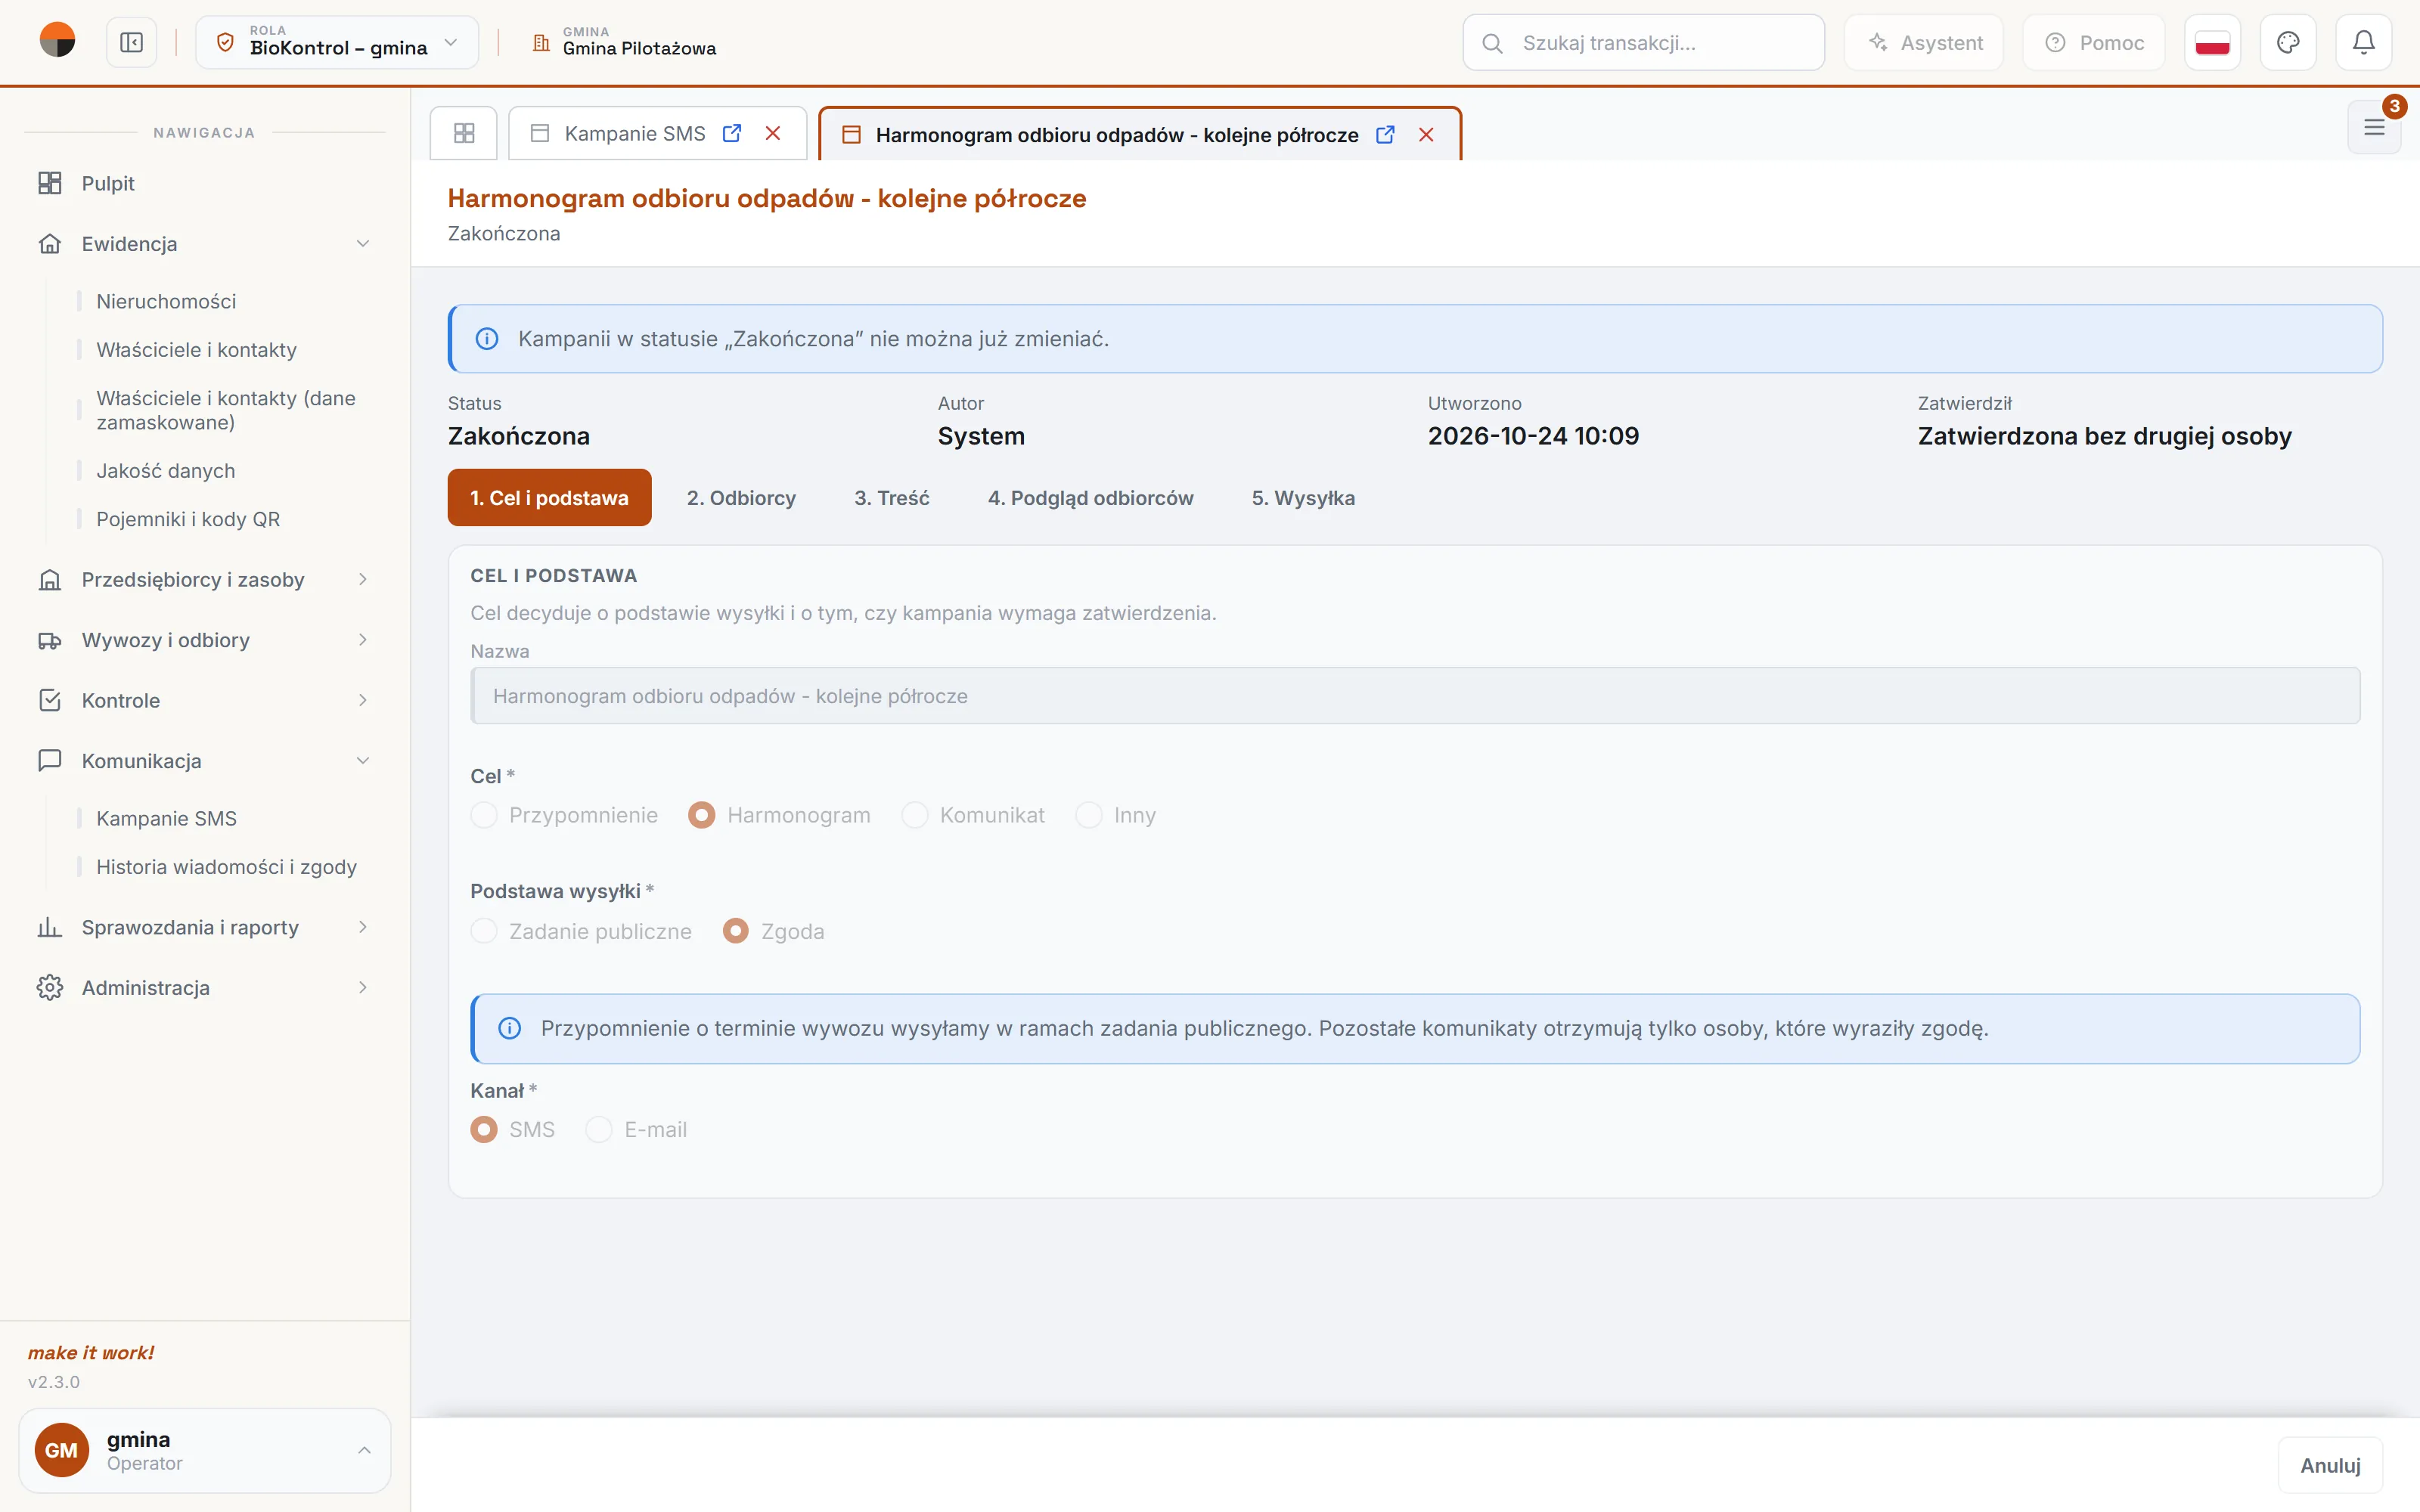The image size is (2420, 1512).
Task: Open the gmina Operator user menu
Action: (205, 1450)
